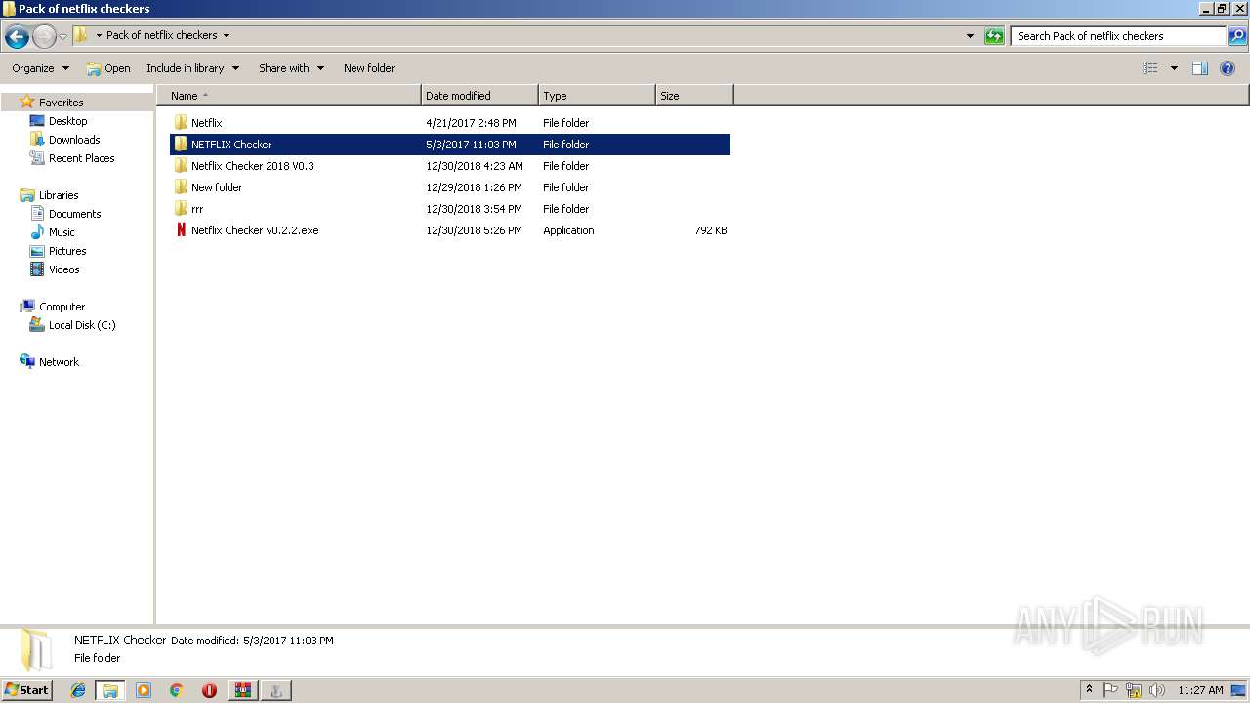1250x703 pixels.
Task: Click the 792 KB size cell
Action: [x=710, y=230]
